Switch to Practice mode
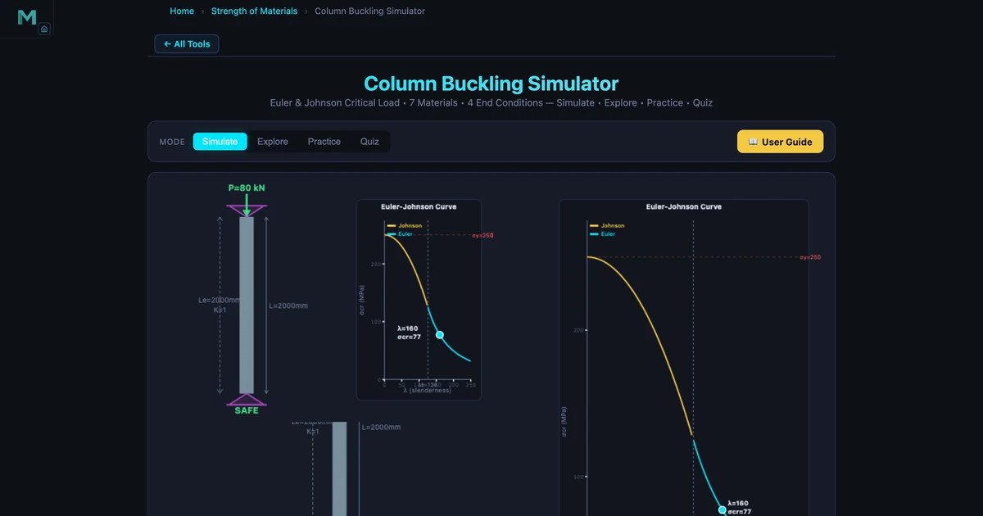Screen dimensions: 983x516 324,142
